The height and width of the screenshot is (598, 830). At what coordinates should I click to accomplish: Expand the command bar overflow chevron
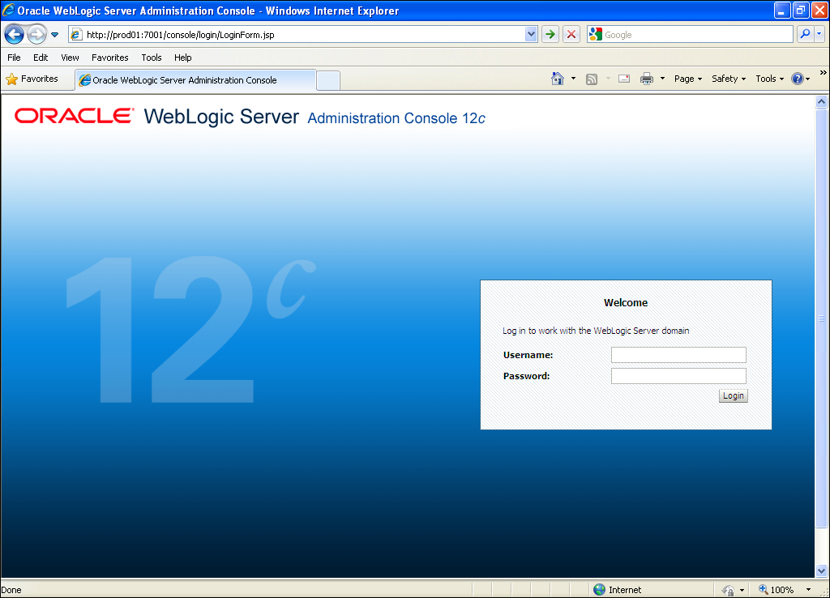click(824, 72)
